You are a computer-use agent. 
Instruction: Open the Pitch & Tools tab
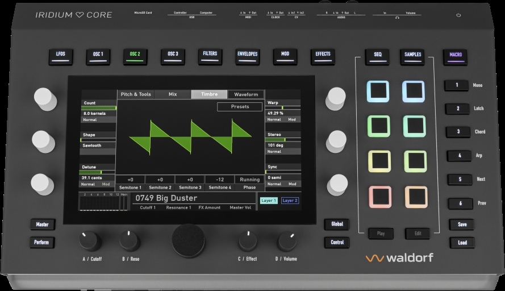[x=136, y=94]
